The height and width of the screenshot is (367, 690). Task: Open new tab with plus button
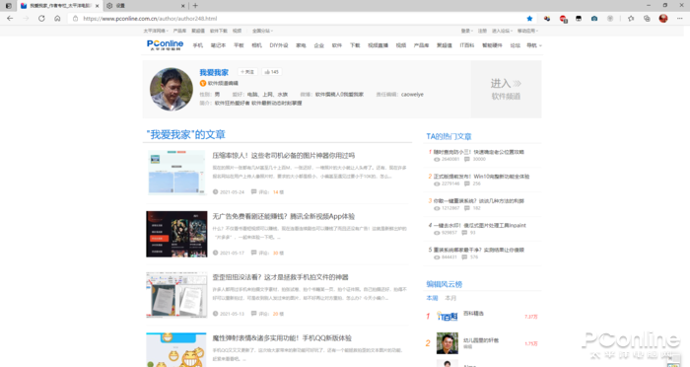click(x=195, y=6)
